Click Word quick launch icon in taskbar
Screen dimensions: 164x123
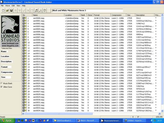pos(40,121)
